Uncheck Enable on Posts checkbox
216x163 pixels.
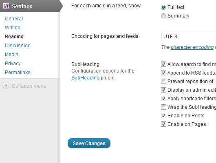(163, 115)
